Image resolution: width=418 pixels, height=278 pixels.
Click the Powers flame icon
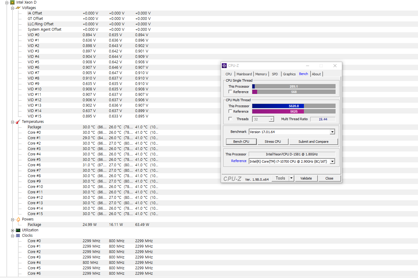(18, 219)
